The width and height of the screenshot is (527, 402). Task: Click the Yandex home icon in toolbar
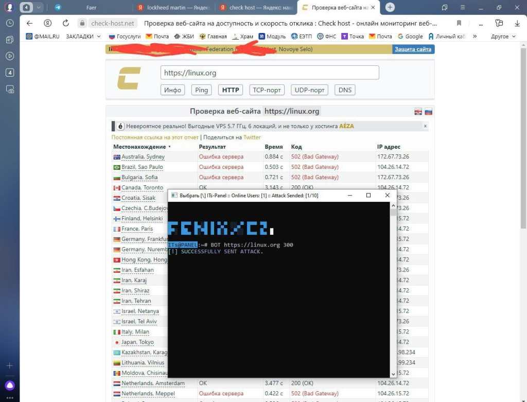click(47, 23)
